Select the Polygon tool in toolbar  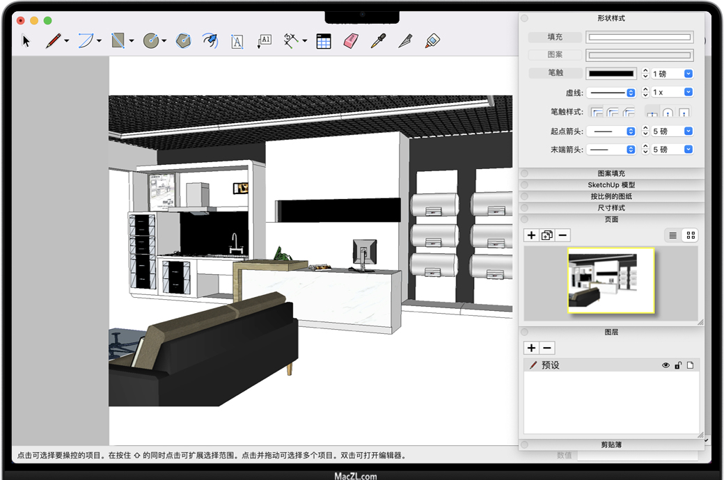(183, 41)
